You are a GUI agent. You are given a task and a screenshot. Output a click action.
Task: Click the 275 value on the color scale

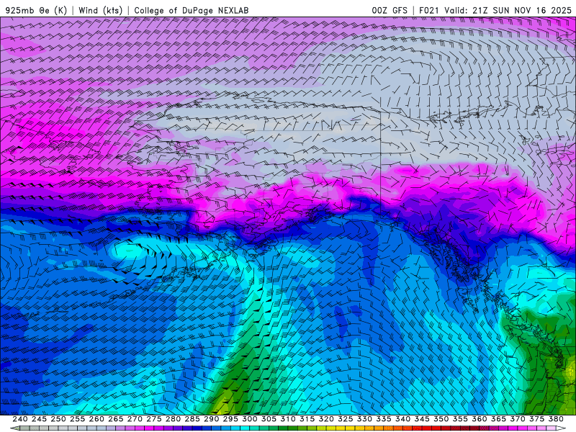pyautogui.click(x=154, y=419)
